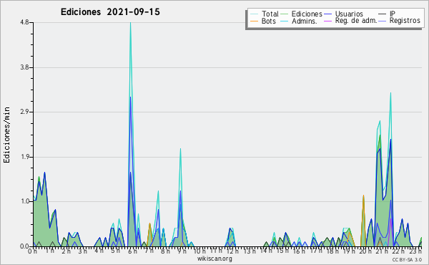Click the '15 h' x-axis label
Image resolution: width=429 pixels, height=265 pixels.
click(282, 251)
